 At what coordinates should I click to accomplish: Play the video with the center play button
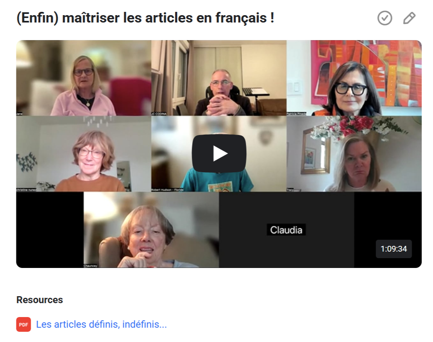click(x=219, y=154)
